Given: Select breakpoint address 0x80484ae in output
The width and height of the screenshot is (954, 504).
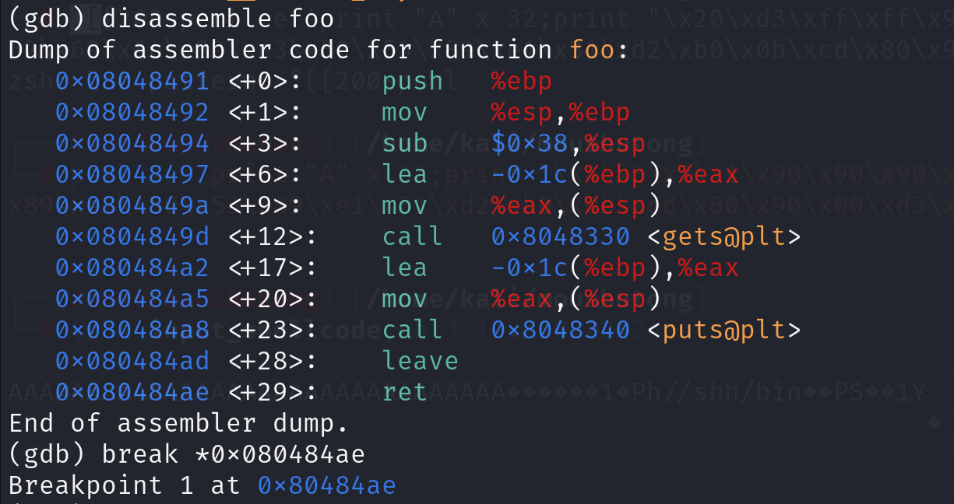Looking at the screenshot, I should (327, 485).
